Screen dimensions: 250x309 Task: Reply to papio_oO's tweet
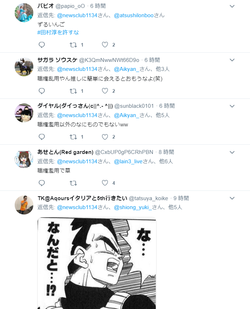(42, 45)
